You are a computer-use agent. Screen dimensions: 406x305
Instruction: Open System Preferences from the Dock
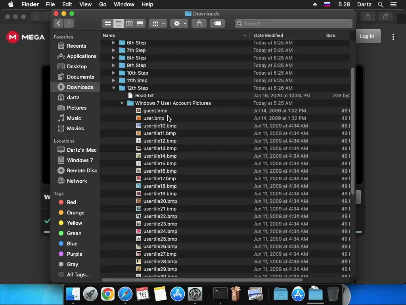point(195,294)
